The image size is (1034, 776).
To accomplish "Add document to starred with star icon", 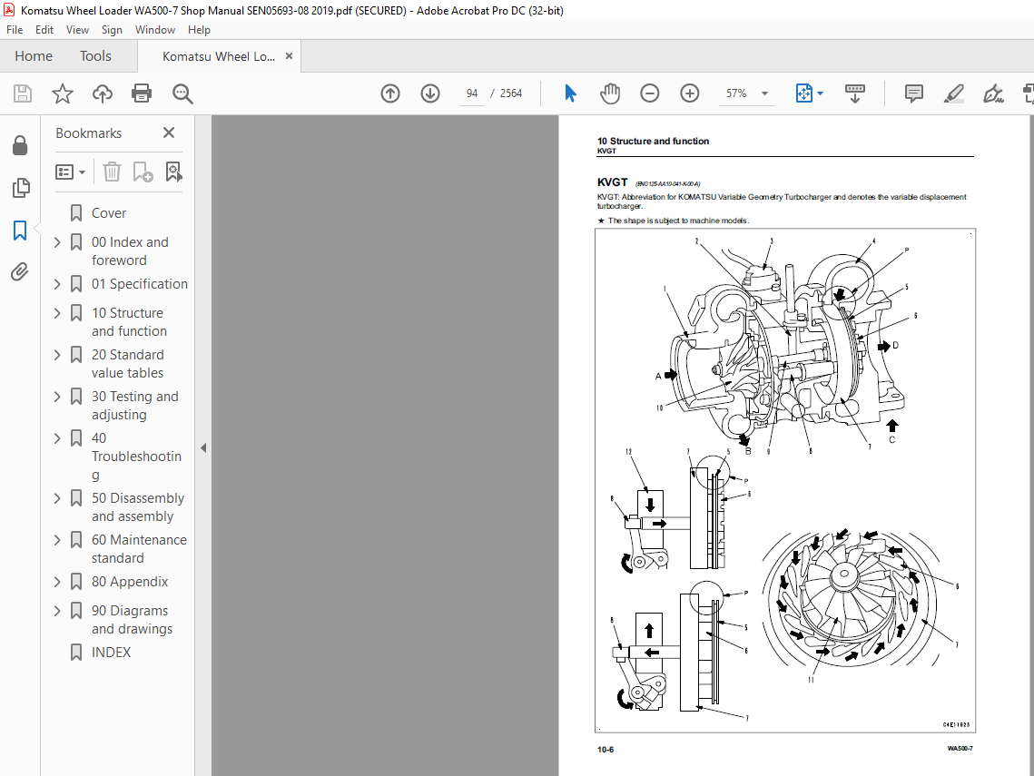I will coord(63,93).
